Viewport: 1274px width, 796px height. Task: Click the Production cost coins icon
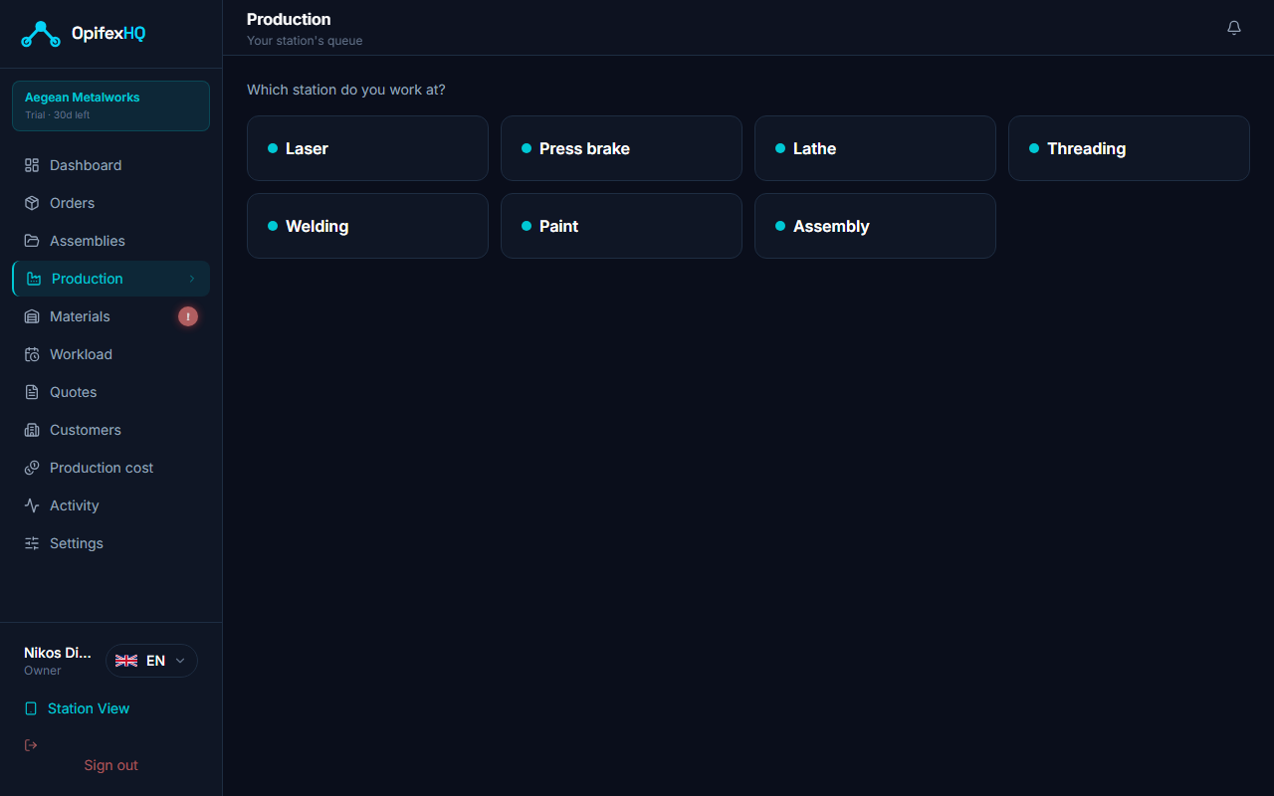click(32, 468)
